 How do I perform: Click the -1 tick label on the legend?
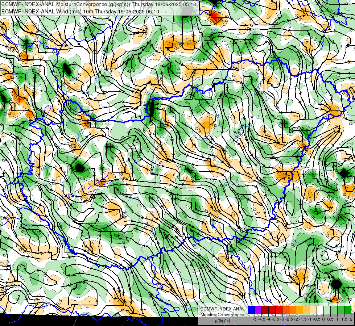310,319
